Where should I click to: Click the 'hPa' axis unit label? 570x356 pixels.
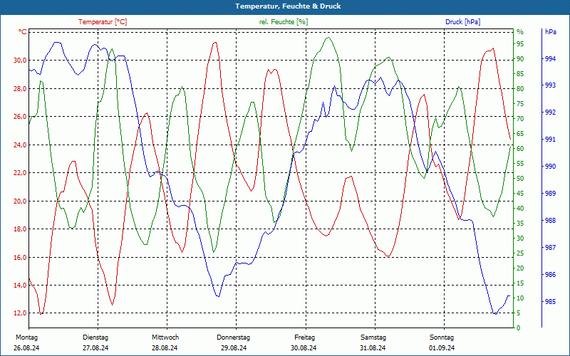tap(550, 32)
